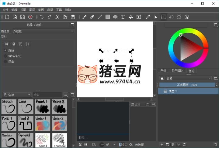Open the 视图 menu

click(x=23, y=10)
